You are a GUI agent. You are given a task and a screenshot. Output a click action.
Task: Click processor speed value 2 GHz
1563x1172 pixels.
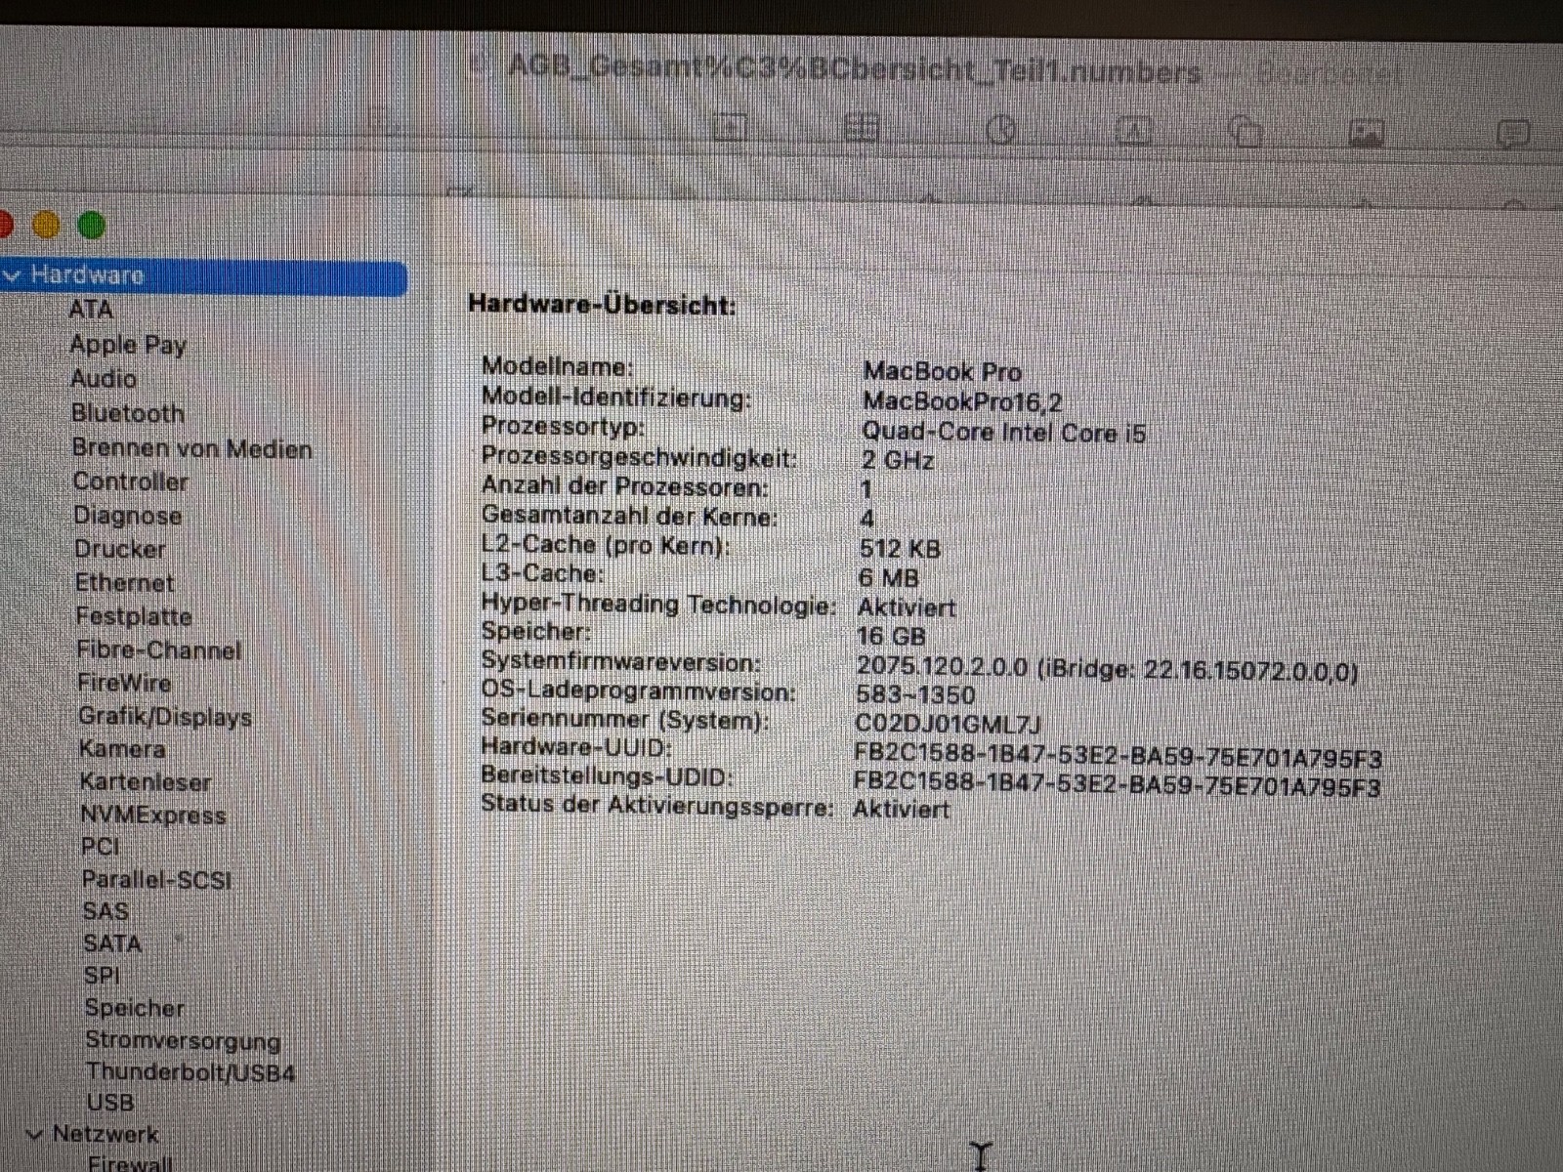(898, 460)
